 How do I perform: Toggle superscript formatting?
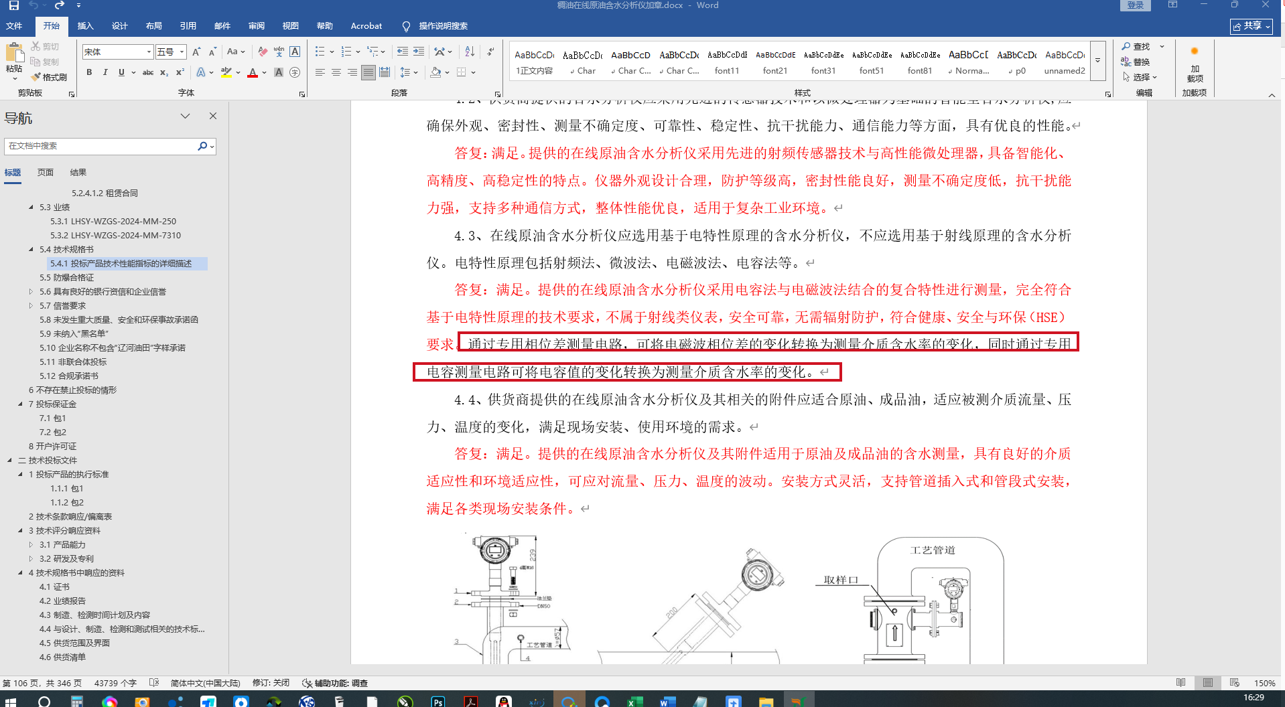tap(180, 72)
